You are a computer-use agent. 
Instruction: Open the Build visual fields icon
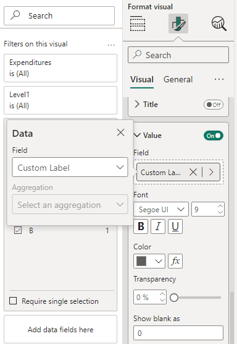point(138,24)
